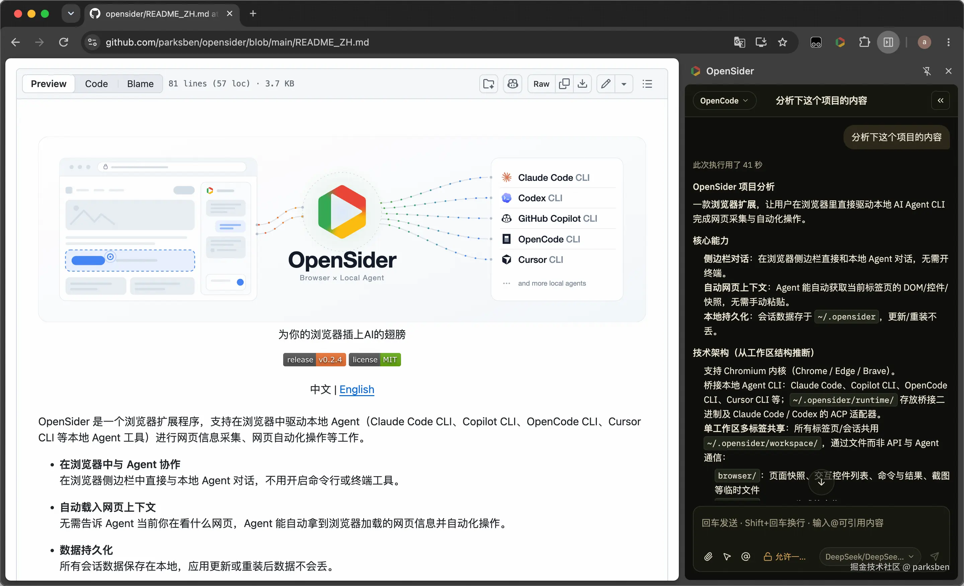Click the open symbols file-tree icon
Viewport: 964px width, 586px height.
coord(488,84)
